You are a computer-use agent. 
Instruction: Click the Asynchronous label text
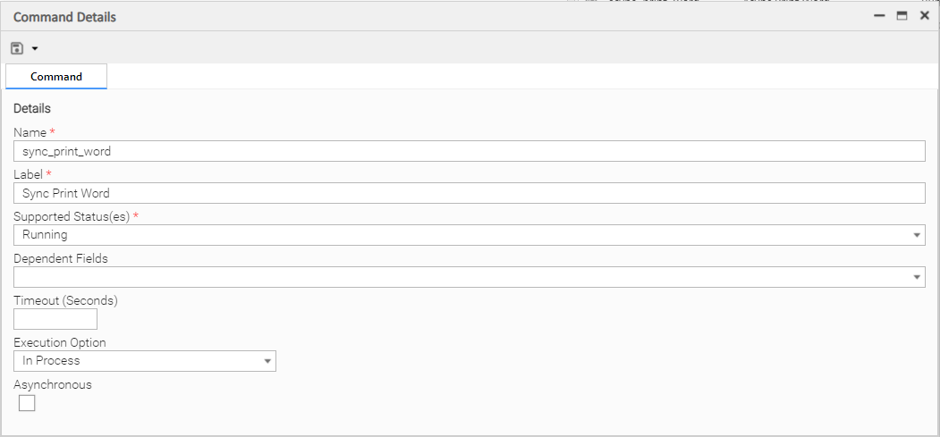click(x=53, y=385)
